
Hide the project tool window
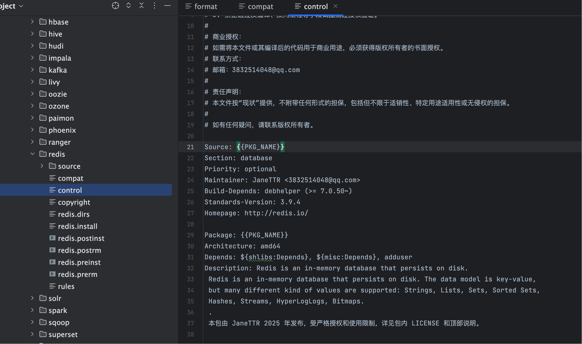tap(167, 6)
